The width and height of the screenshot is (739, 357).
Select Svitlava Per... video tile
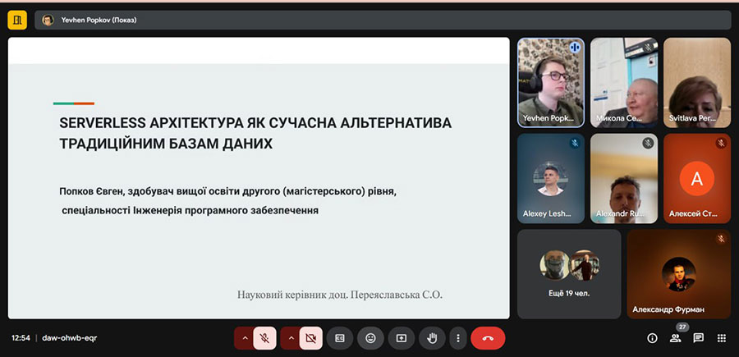(697, 83)
